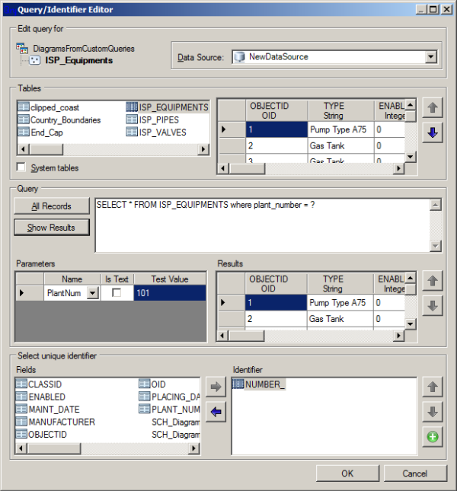Select the PLANT_NUM field
Screen dimensions: 457x491
(x=169, y=410)
